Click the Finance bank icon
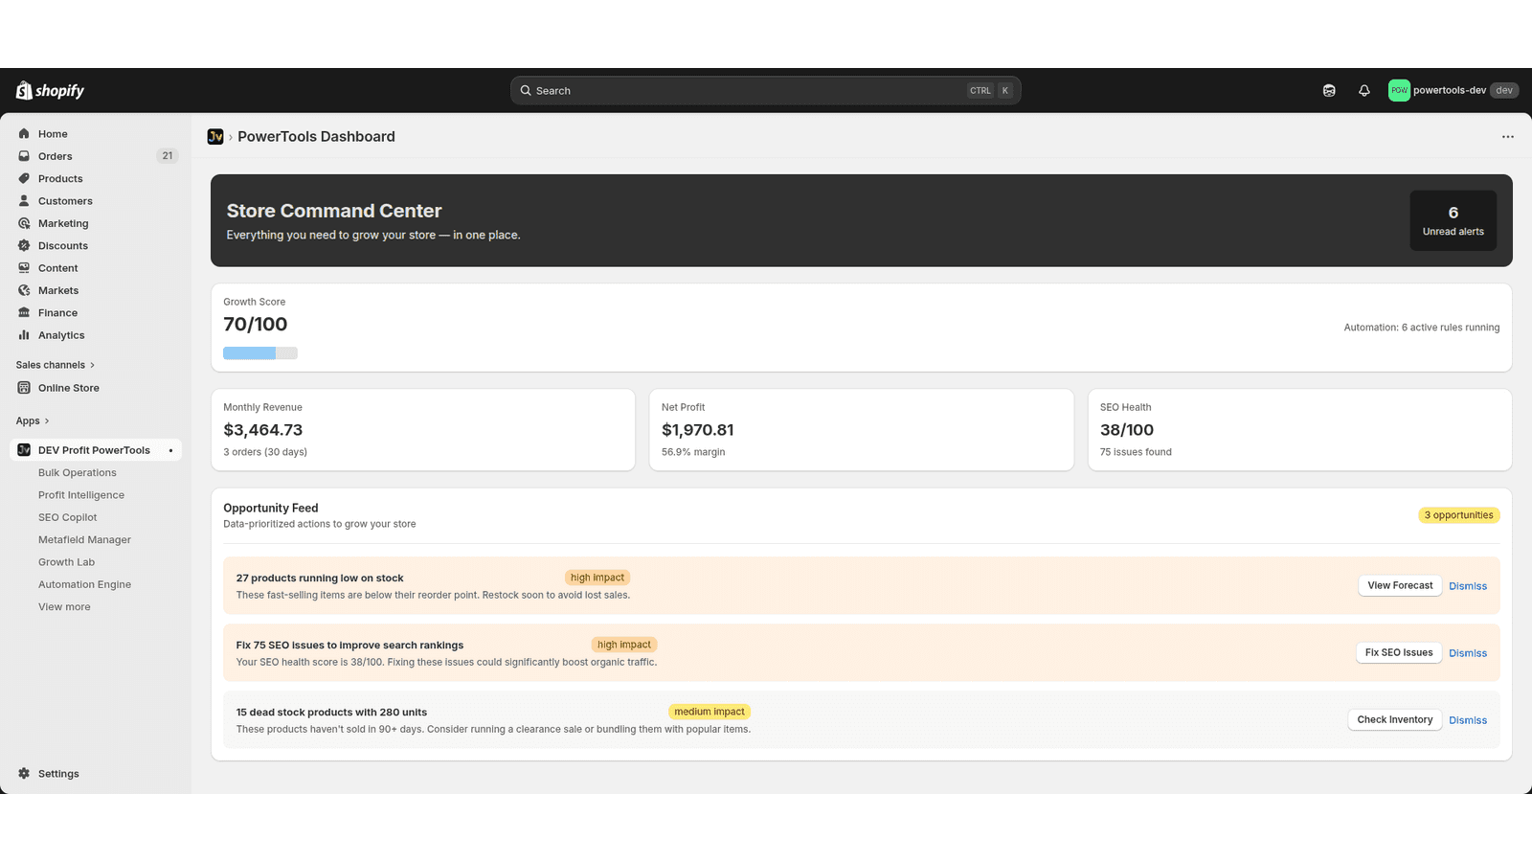The image size is (1532, 862). click(x=24, y=312)
